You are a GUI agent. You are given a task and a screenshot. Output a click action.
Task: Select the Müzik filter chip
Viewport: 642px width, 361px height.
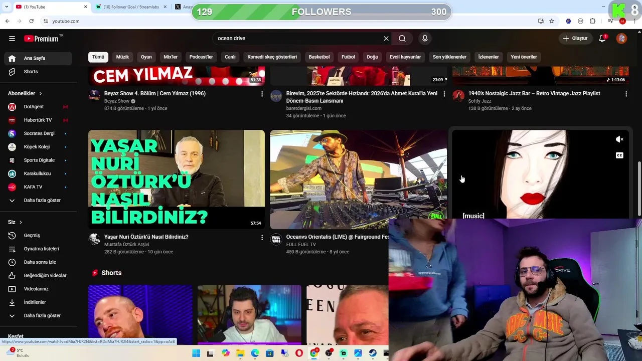point(122,57)
